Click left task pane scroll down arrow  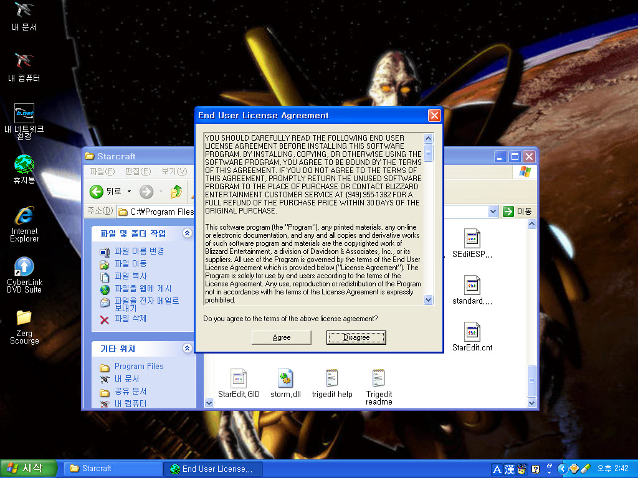(x=209, y=403)
